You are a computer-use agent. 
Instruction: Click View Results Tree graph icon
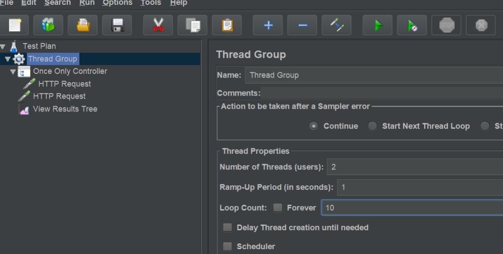coord(24,110)
